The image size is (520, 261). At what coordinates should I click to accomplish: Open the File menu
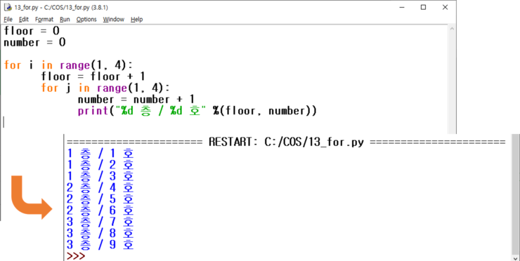click(8, 19)
